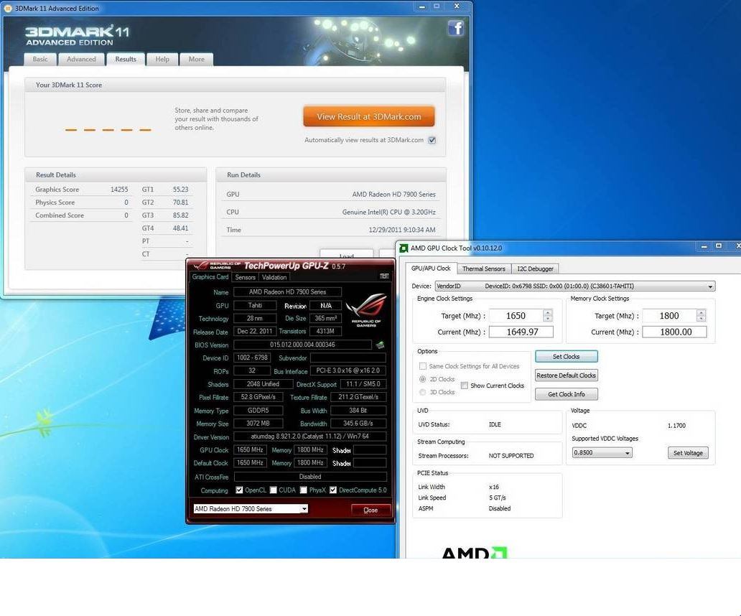741x616 pixels.
Task: Click the GPU-Z screenshot camera icon
Action: point(384,276)
